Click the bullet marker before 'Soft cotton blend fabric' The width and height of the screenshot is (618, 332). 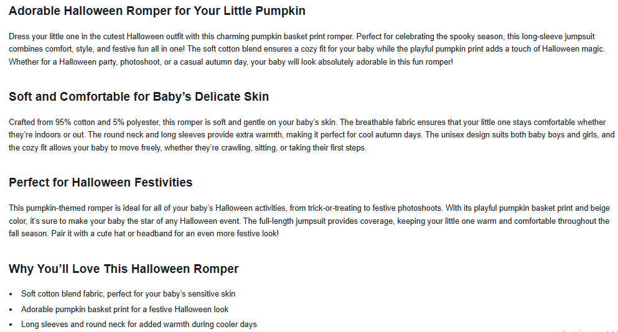pyautogui.click(x=11, y=293)
